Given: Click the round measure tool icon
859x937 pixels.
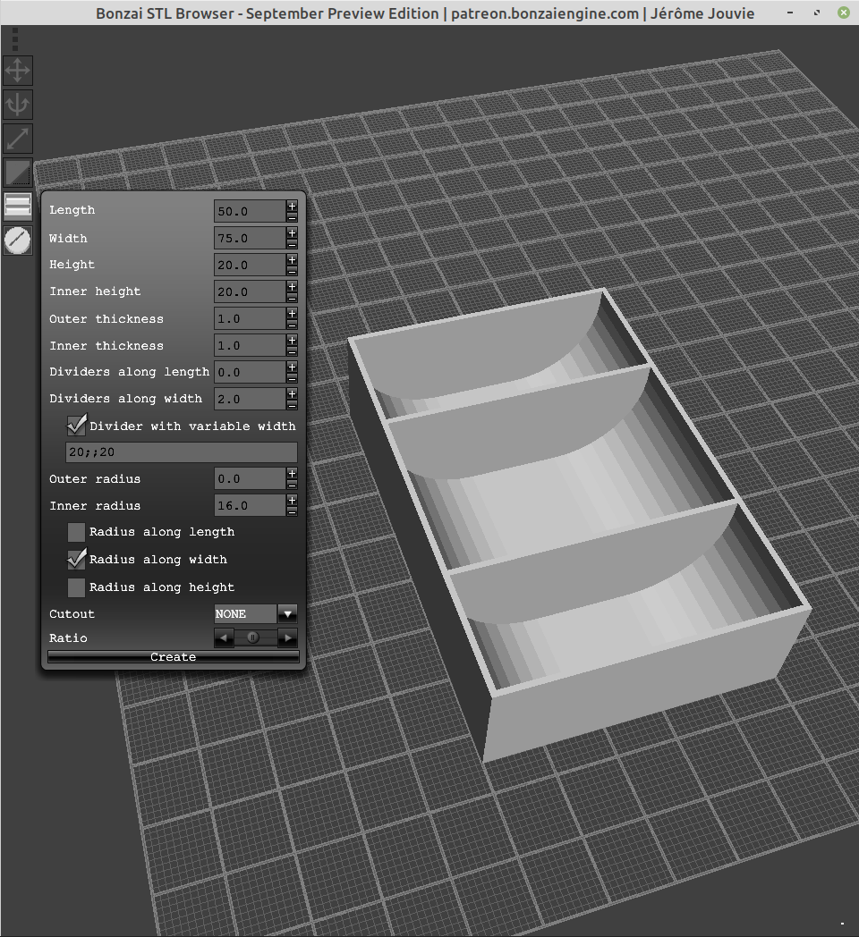Looking at the screenshot, I should pos(17,241).
